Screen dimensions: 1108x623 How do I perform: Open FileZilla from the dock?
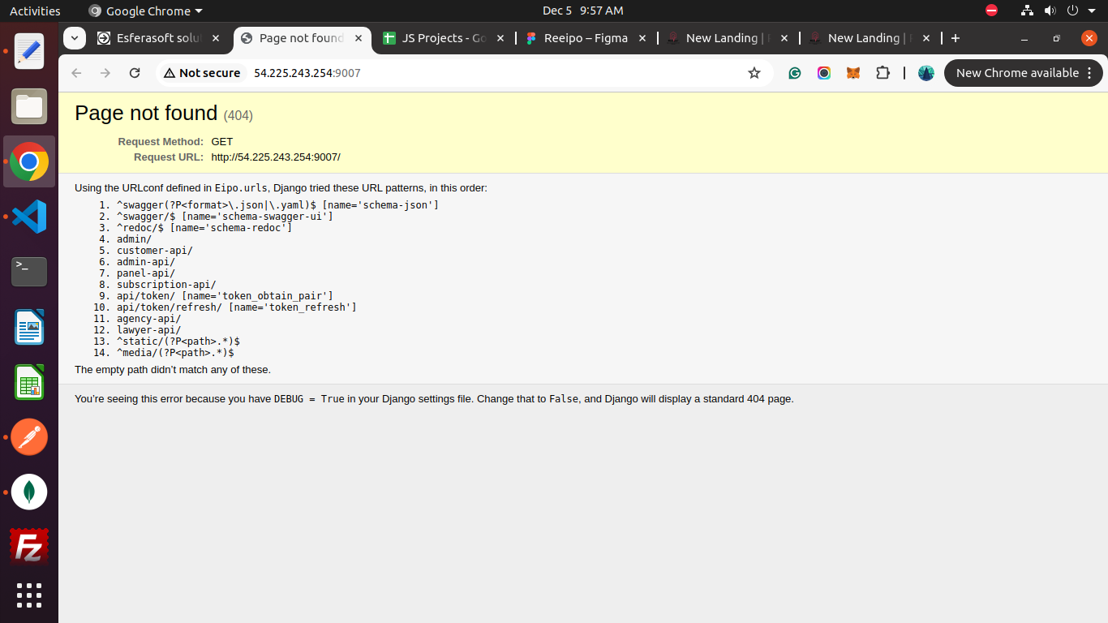click(29, 546)
